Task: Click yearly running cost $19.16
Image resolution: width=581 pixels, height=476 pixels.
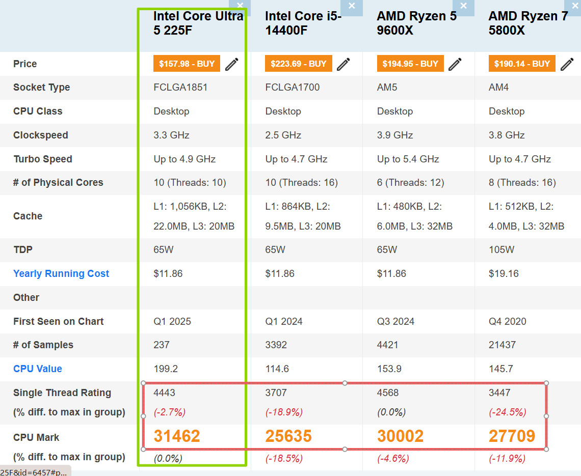Action: (x=504, y=273)
